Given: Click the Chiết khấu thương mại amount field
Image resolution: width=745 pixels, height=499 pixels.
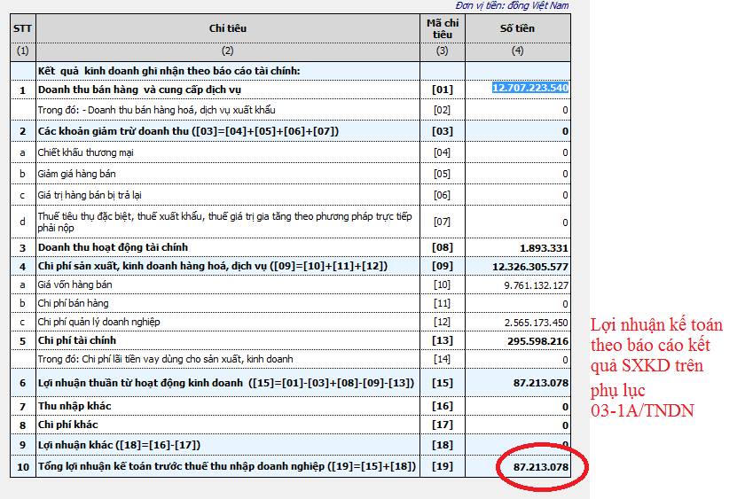Looking at the screenshot, I should click(x=518, y=152).
